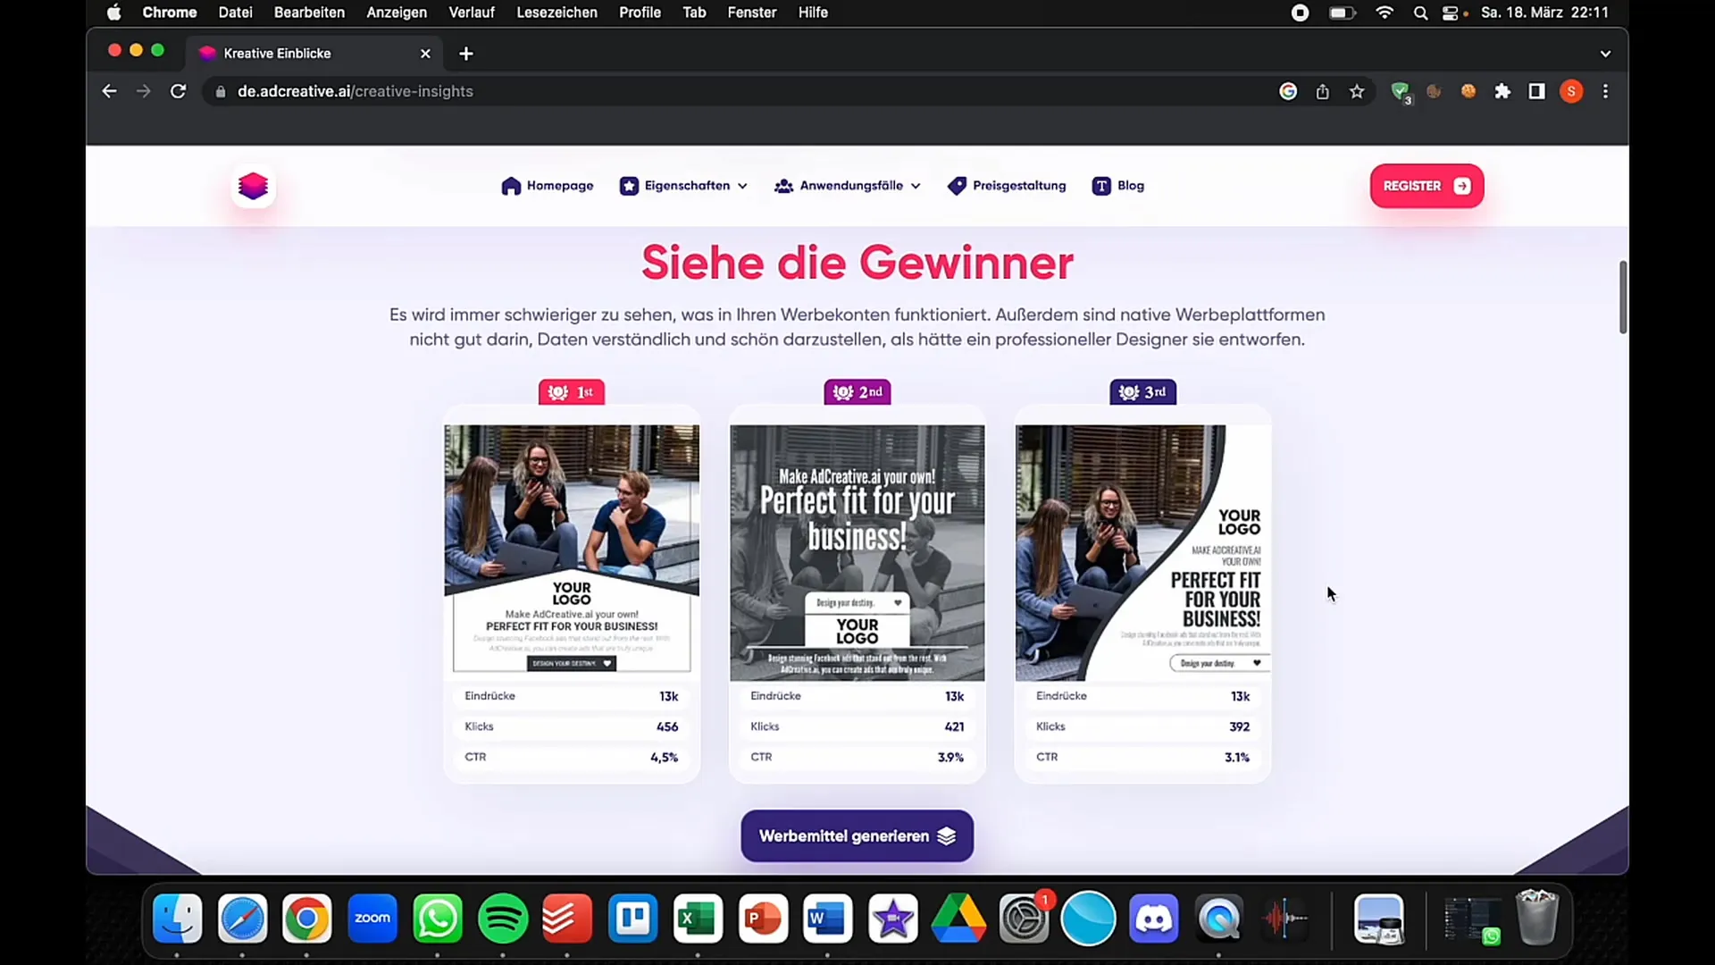
Task: Click the page vertical scrollbar
Action: click(1622, 298)
